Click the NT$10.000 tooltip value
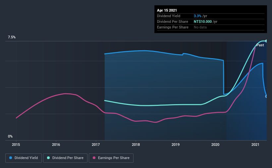Screen dimensions: 272x168 (x=203, y=21)
